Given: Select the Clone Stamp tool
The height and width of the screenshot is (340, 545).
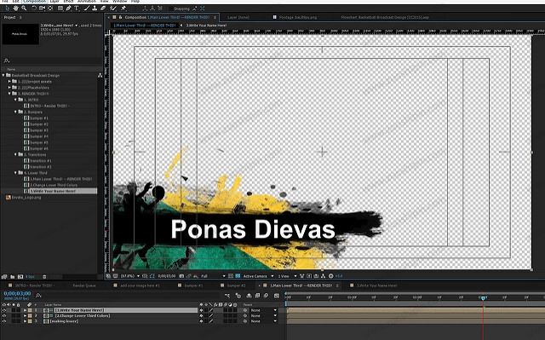Looking at the screenshot, I should (x=95, y=8).
